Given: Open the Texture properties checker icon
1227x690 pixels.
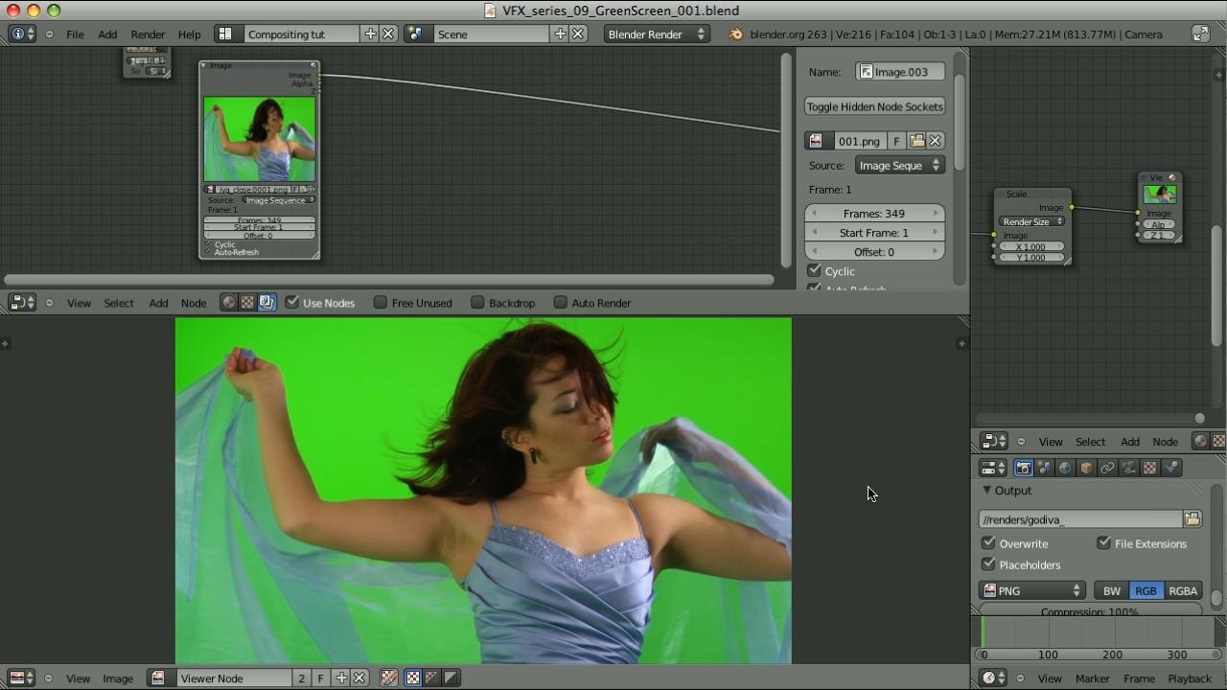Looking at the screenshot, I should [x=1149, y=468].
